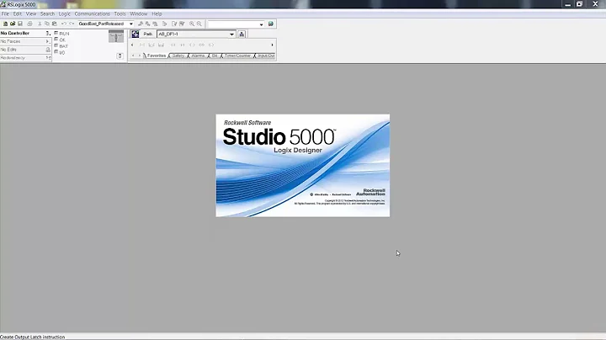
Task: Insert Examine On contact instruction
Action: [173, 45]
